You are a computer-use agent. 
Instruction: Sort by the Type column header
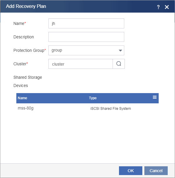(x=93, y=98)
